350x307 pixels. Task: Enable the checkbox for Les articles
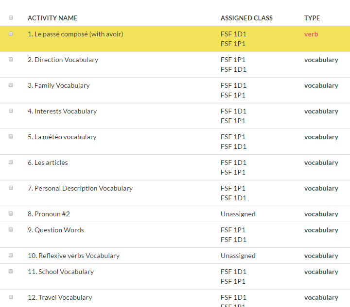pos(11,162)
